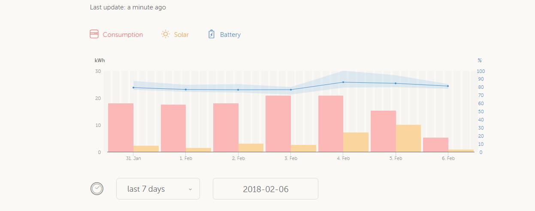Toggle the Consumption series label

point(123,35)
